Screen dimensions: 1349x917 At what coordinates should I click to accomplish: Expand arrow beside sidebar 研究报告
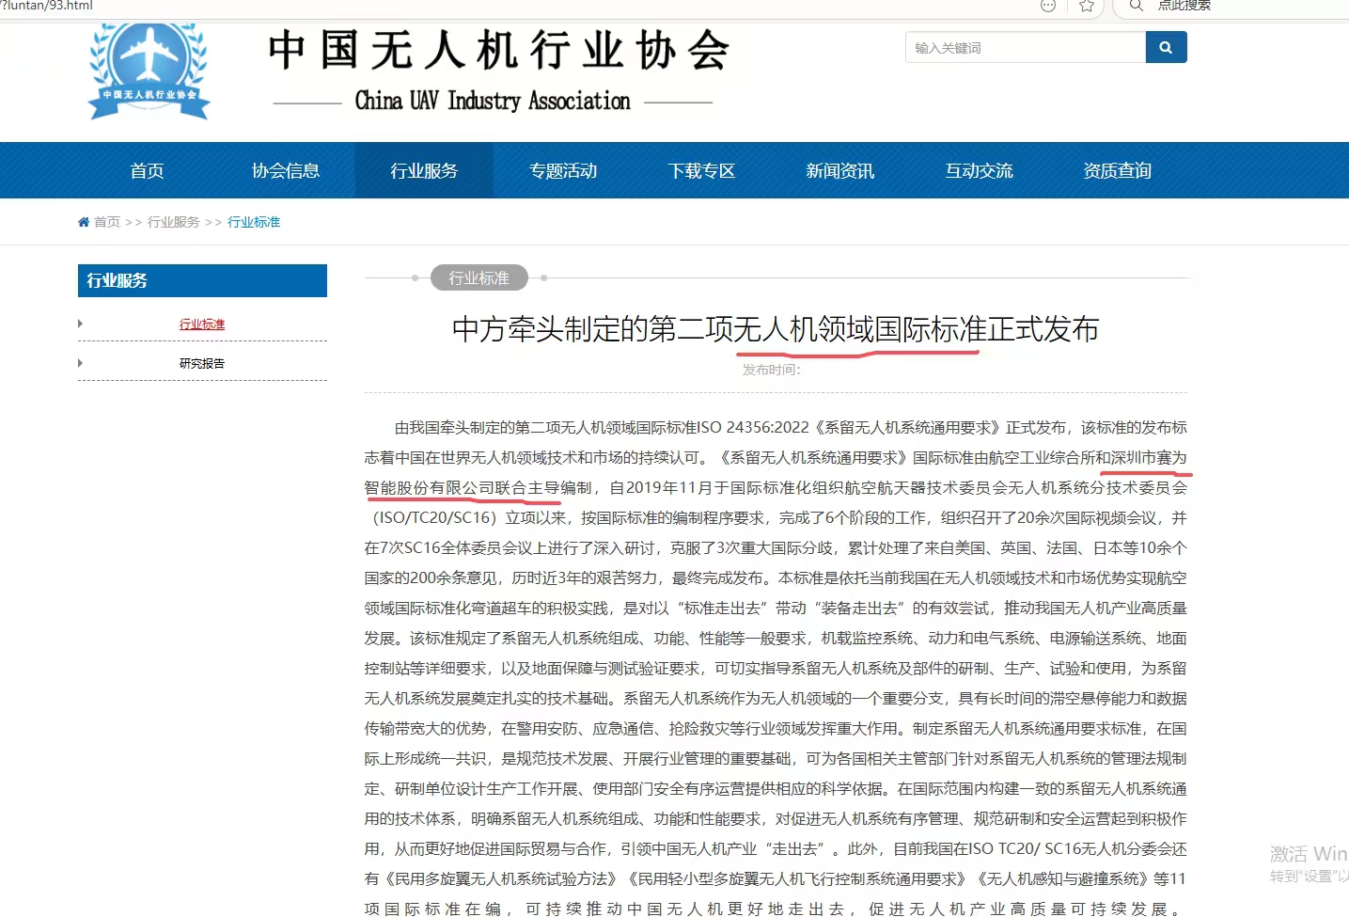point(81,363)
